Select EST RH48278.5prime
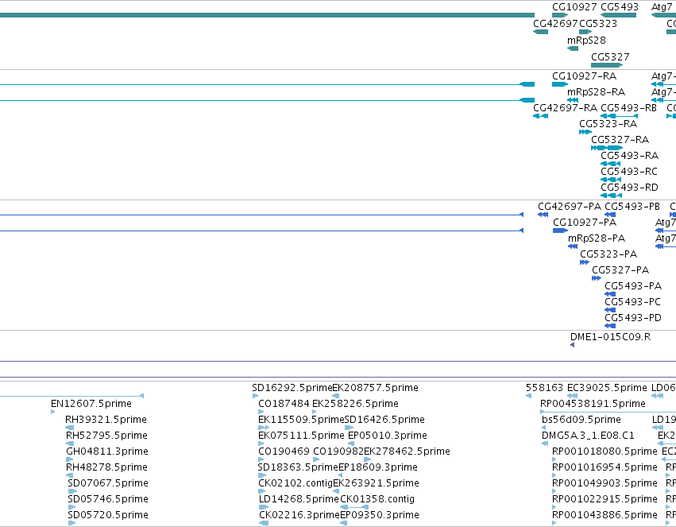Viewport: 676px width, 527px height. (x=69, y=475)
